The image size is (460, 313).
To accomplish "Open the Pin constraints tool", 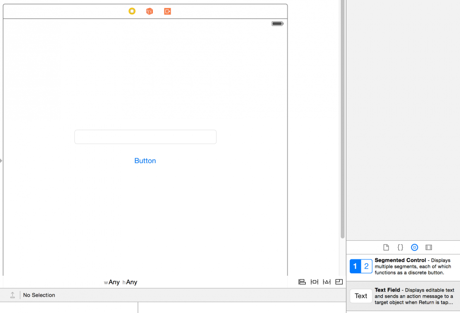I will click(x=314, y=281).
